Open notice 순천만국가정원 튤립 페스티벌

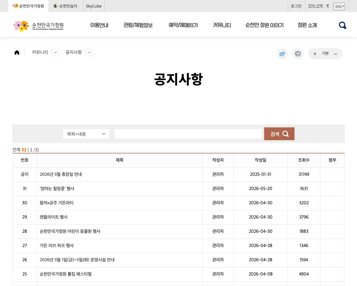(x=66, y=274)
